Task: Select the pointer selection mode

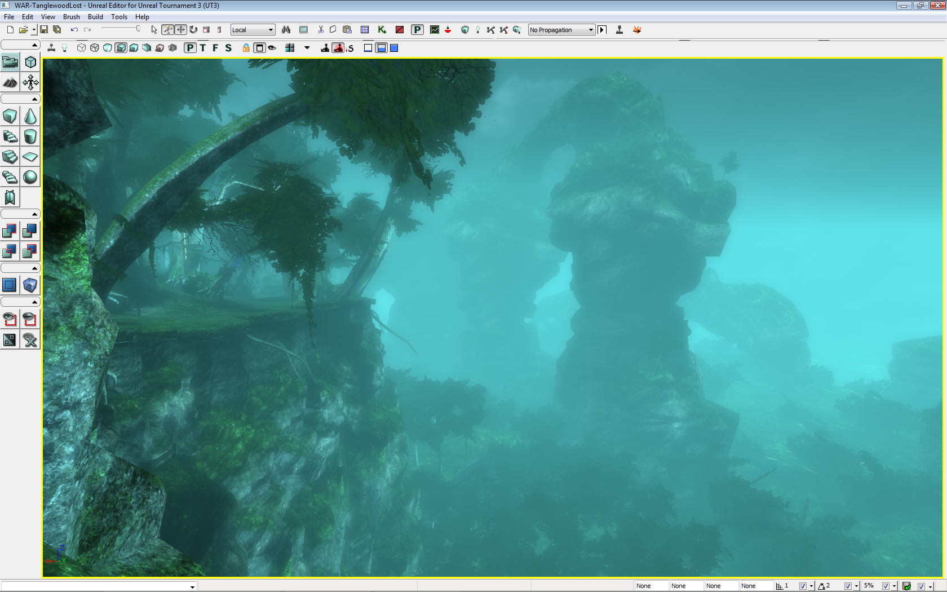Action: pos(154,30)
